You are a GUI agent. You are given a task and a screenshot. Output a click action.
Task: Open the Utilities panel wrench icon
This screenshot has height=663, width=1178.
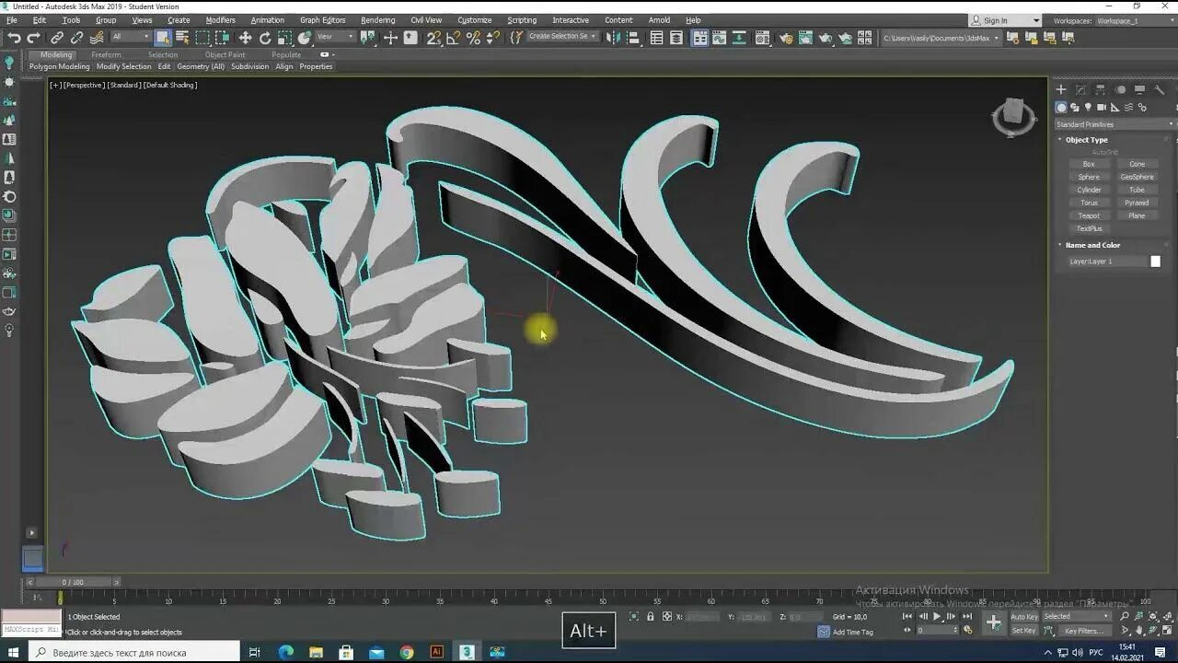[x=1160, y=89]
